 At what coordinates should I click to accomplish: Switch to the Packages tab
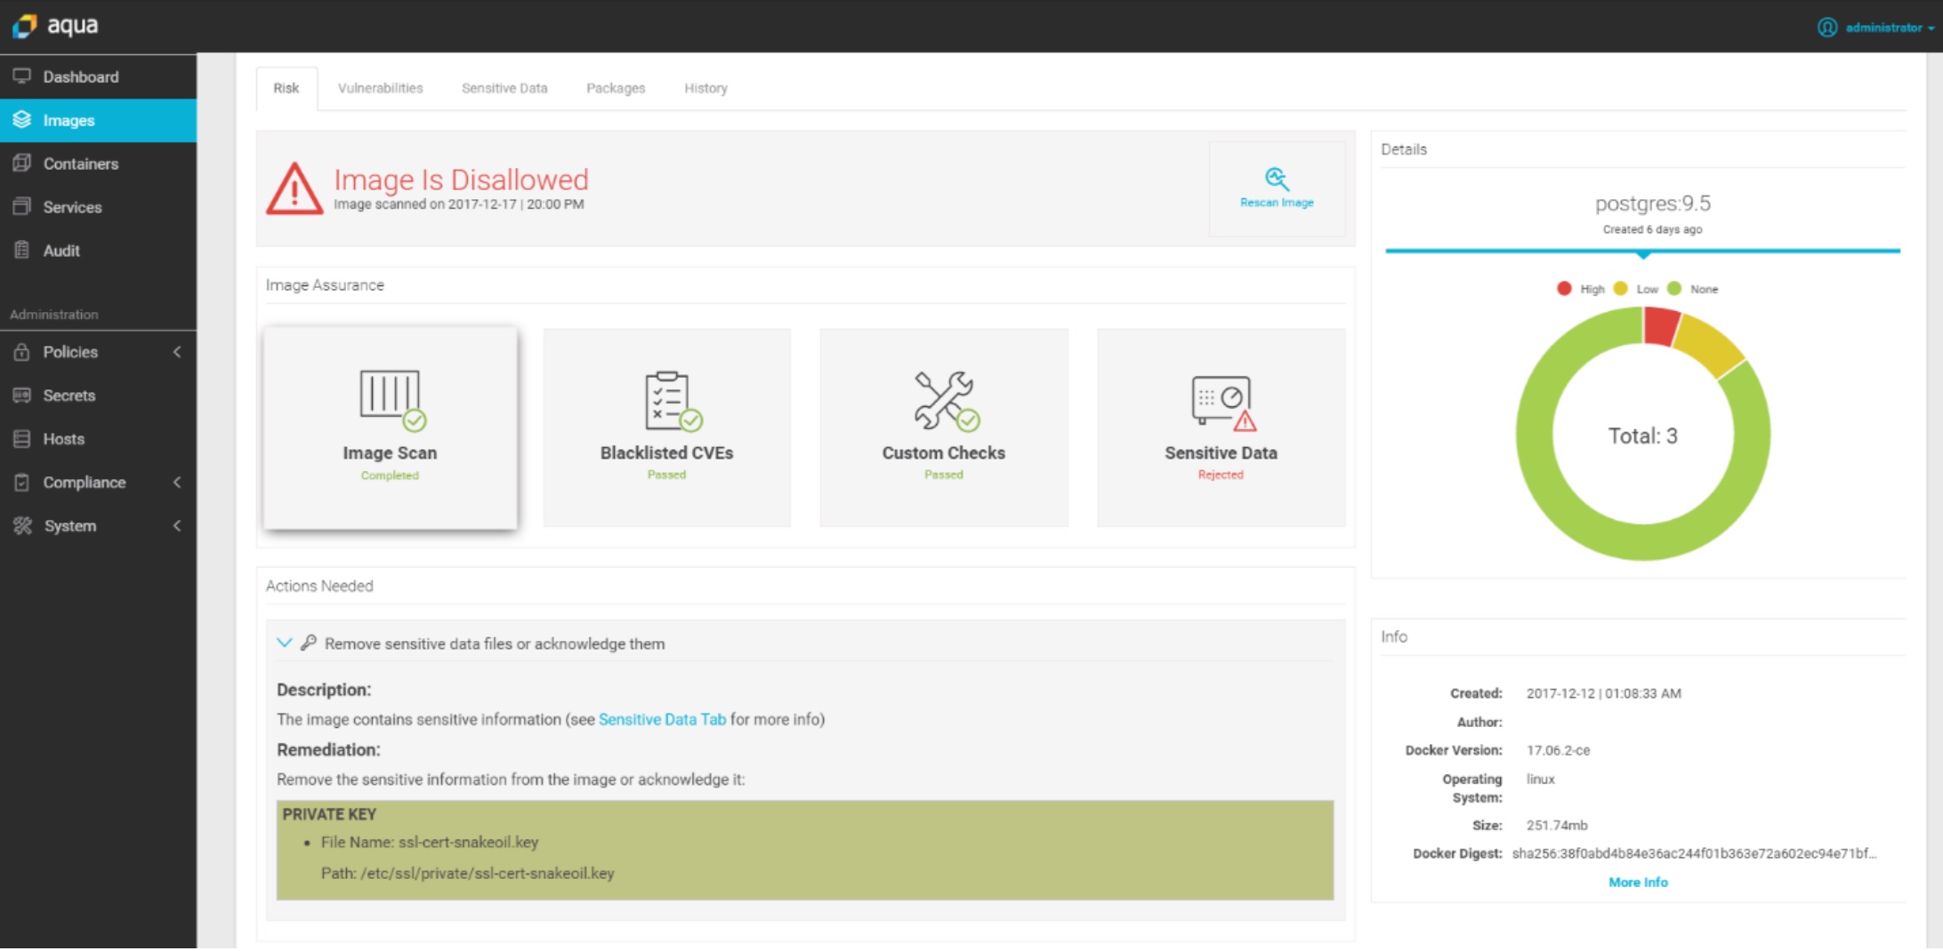point(616,88)
